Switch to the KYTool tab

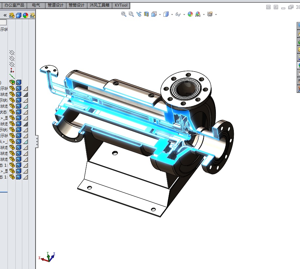(x=121, y=5)
